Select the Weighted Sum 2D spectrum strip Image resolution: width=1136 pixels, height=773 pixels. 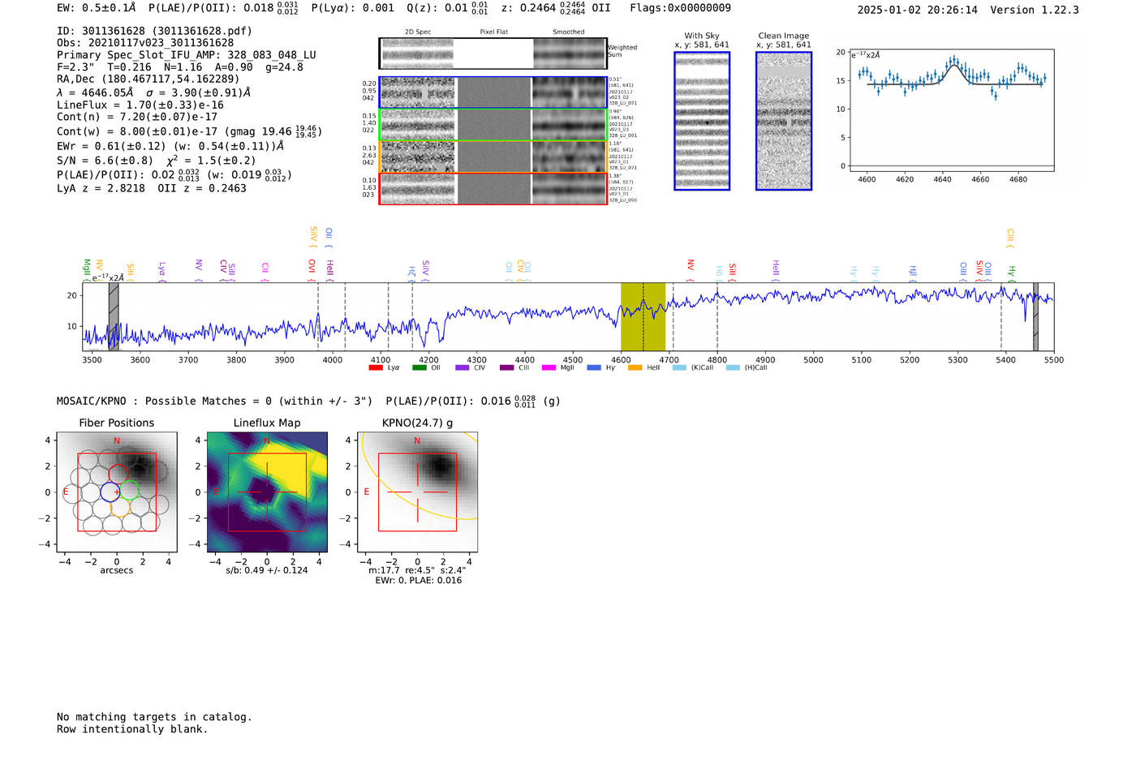tap(493, 54)
